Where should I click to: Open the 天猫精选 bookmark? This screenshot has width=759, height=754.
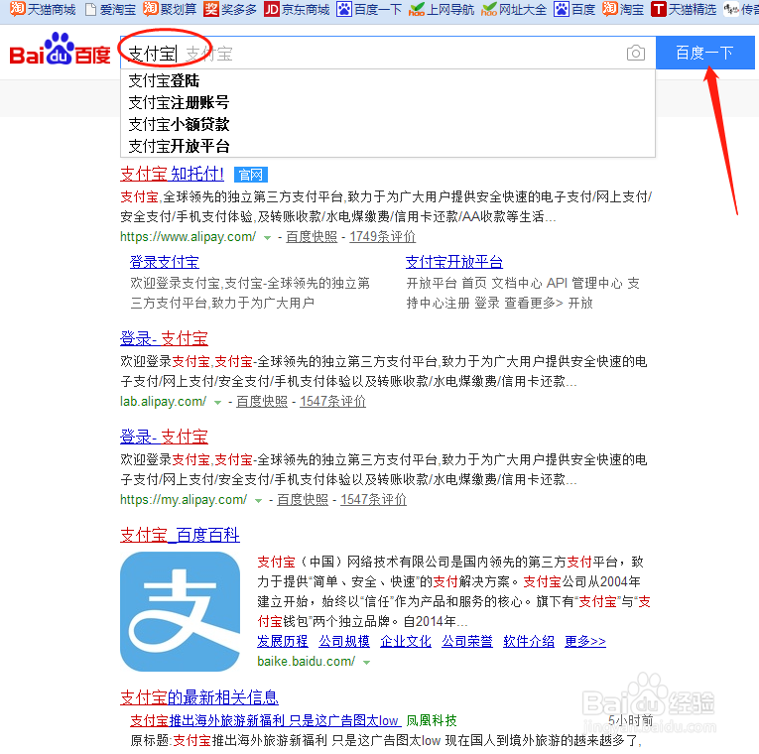tap(684, 9)
